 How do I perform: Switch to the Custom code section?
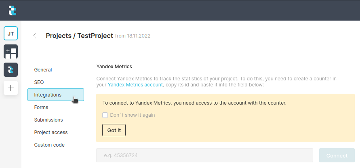pyautogui.click(x=49, y=145)
